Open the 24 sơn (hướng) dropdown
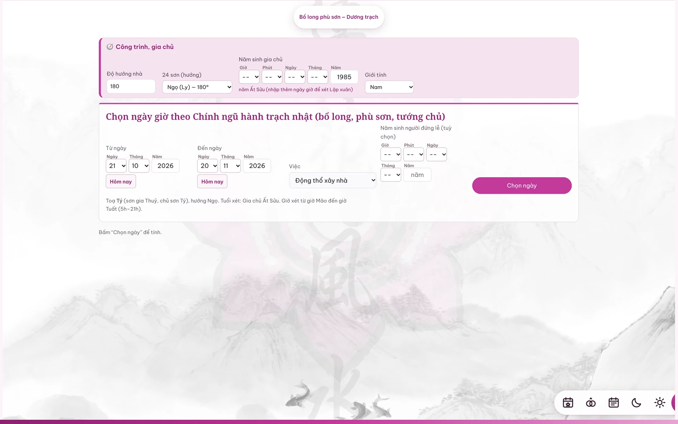The width and height of the screenshot is (678, 424). [197, 87]
